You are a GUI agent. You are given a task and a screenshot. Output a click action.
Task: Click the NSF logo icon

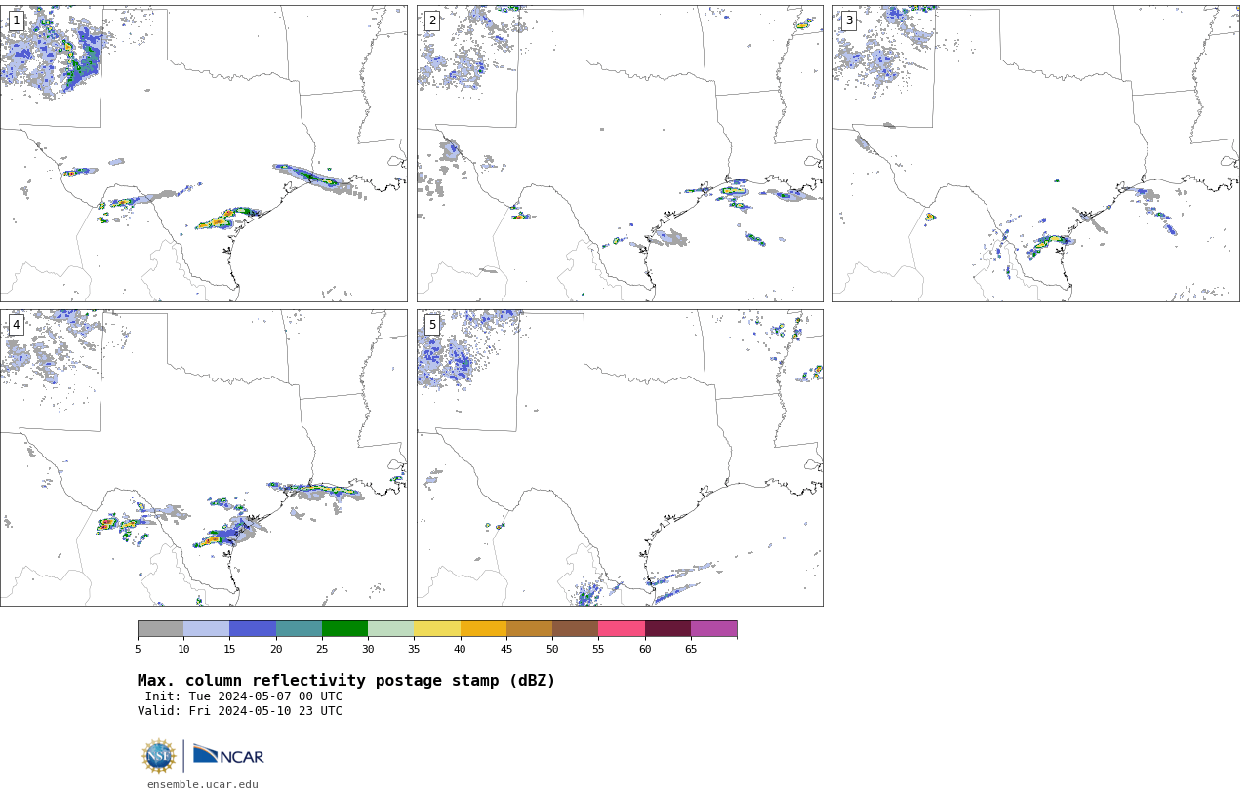(159, 756)
